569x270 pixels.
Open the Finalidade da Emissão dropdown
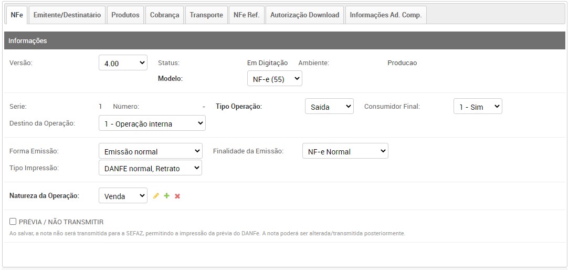click(345, 151)
